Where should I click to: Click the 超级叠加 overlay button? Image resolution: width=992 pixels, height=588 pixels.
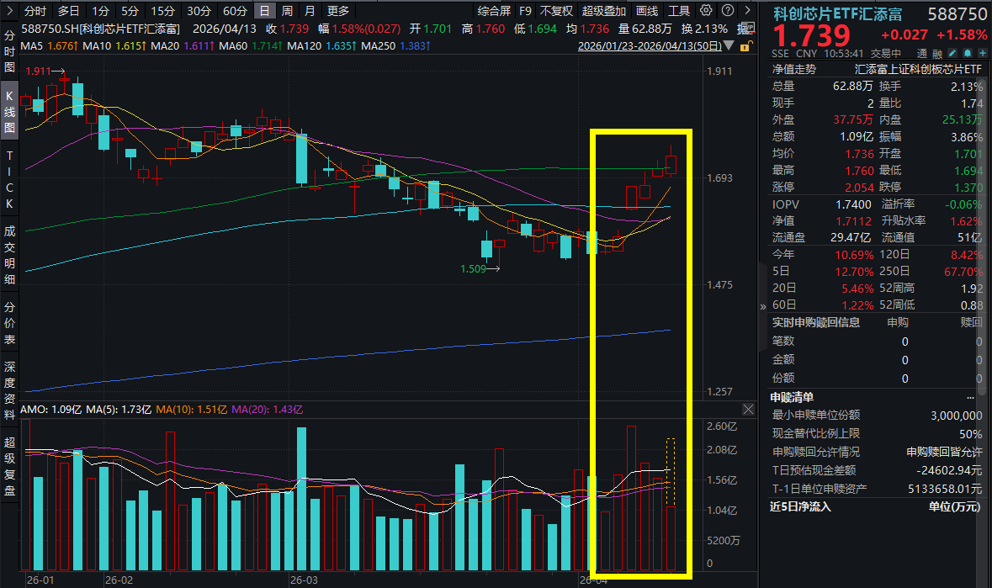(605, 11)
